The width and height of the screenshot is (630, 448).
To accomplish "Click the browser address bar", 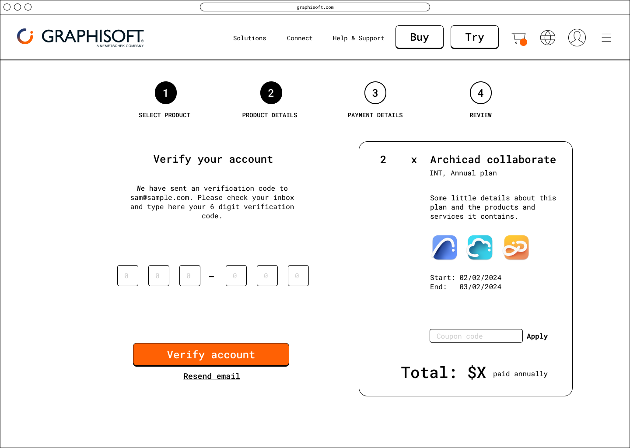I will 315,7.
